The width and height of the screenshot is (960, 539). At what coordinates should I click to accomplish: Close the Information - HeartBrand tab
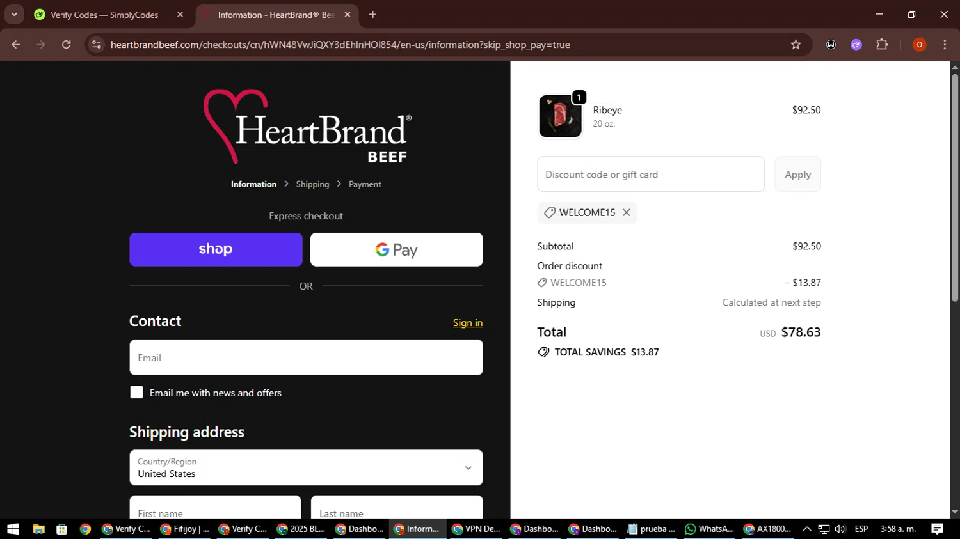pyautogui.click(x=348, y=15)
